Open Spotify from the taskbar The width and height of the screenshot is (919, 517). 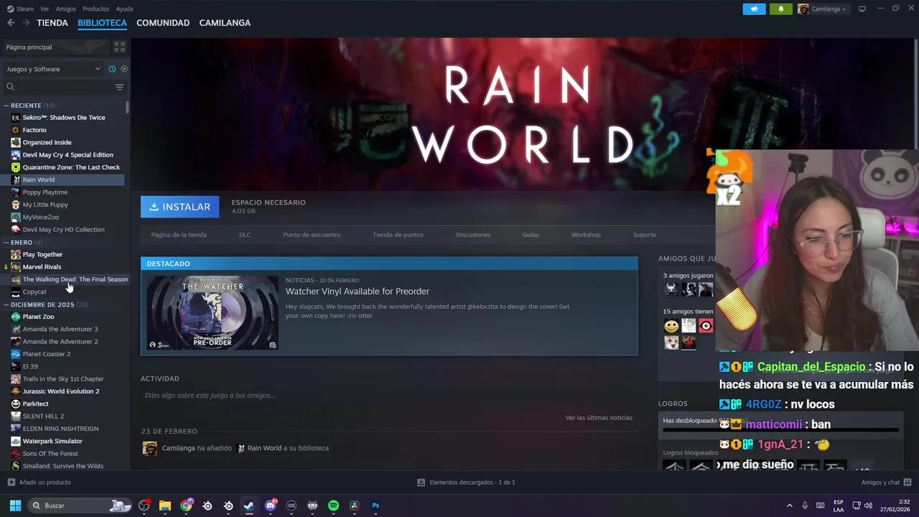333,506
